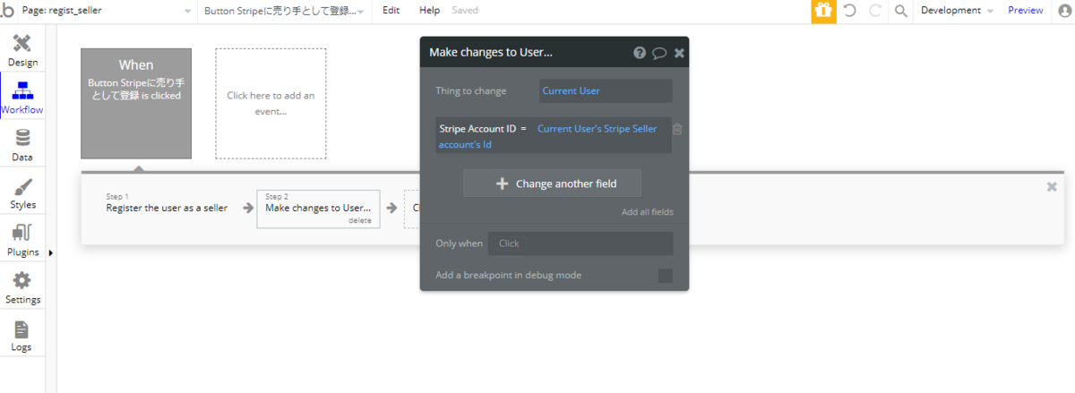Screen dimensions: 1075x393
Task: Open the Data tab in sidebar
Action: (x=22, y=146)
